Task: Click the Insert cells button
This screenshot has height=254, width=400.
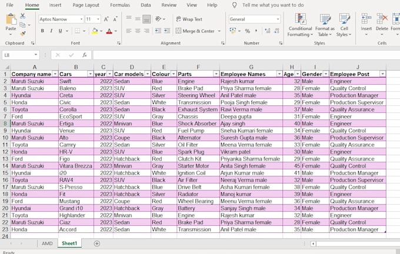Action: (x=366, y=25)
